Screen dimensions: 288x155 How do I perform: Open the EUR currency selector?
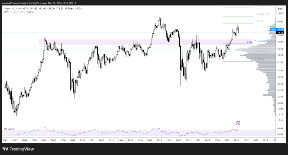(280, 9)
